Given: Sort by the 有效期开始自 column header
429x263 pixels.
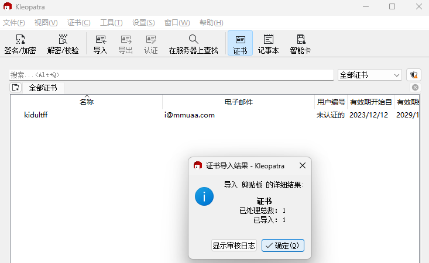Looking at the screenshot, I should 370,102.
